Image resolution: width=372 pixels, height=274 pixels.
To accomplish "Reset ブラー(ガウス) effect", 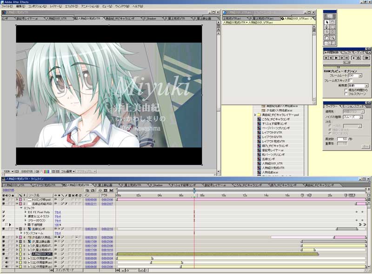I will click(x=58, y=221).
